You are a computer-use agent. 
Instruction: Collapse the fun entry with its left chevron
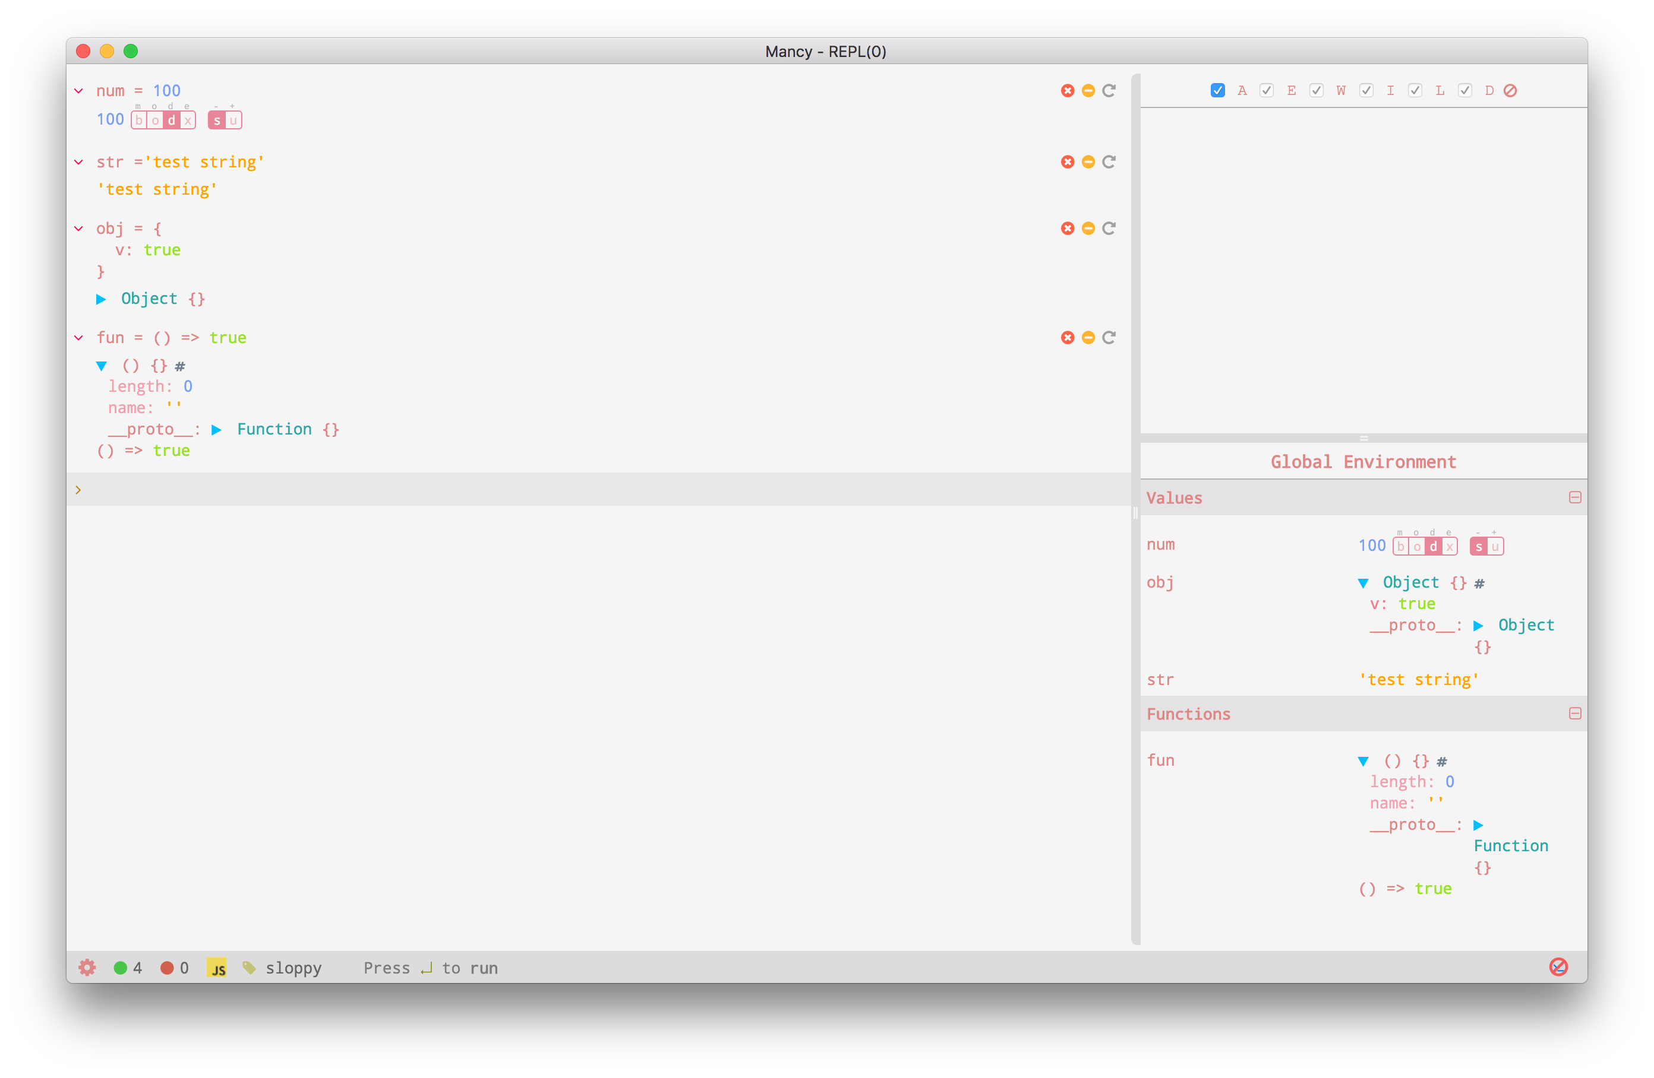click(79, 338)
